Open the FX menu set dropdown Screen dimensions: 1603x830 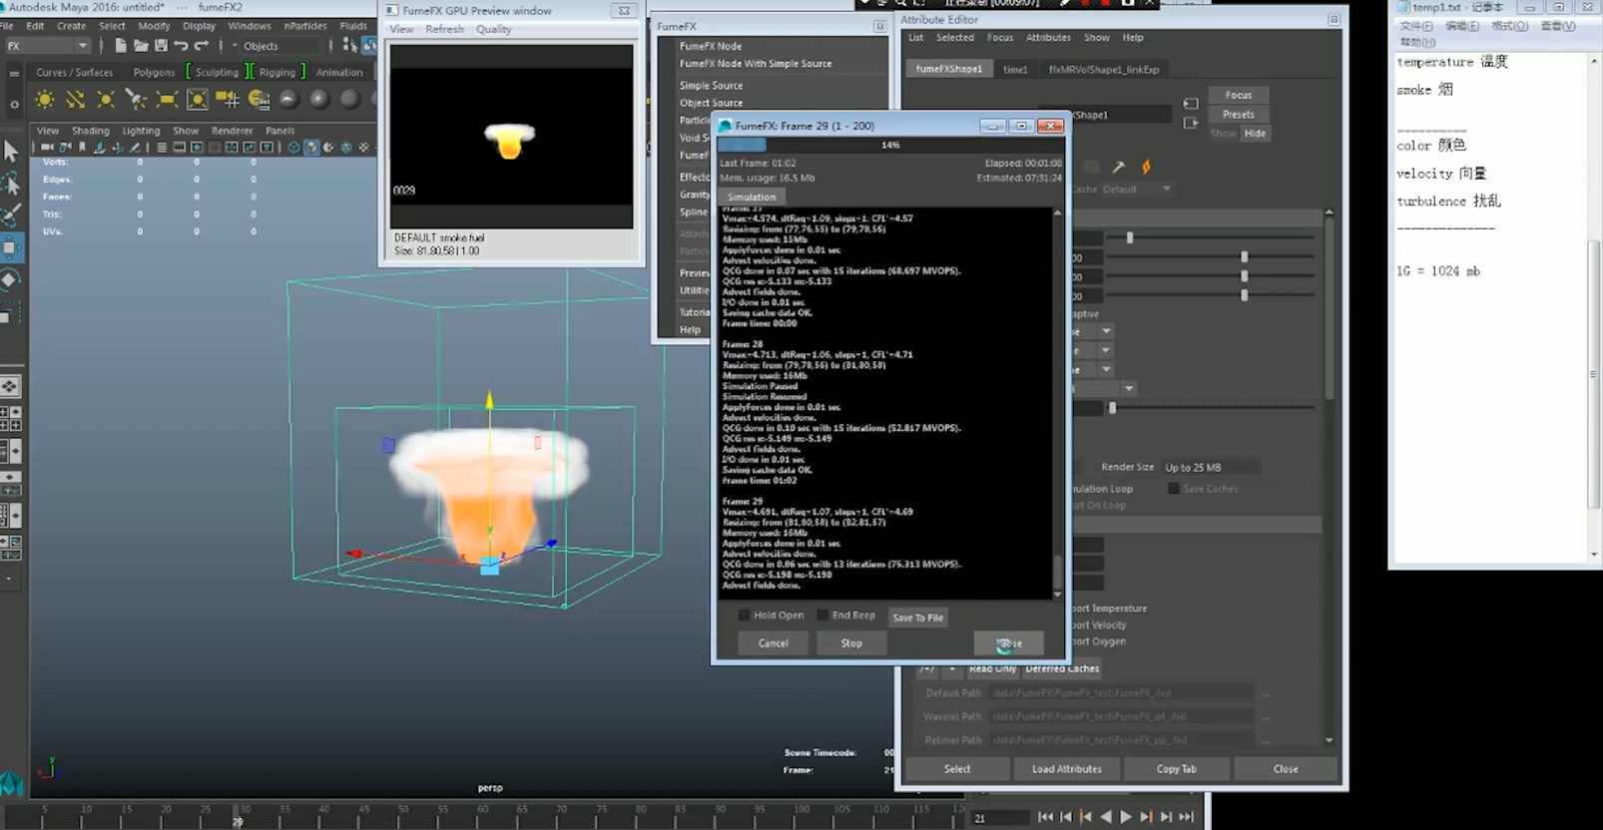pyautogui.click(x=47, y=46)
